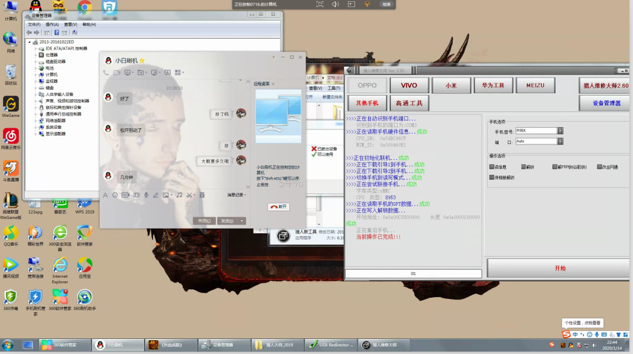Image resolution: width=633 pixels, height=354 pixels.
Task: Click the 0% progress bar in the repair tool
Action: point(413,274)
